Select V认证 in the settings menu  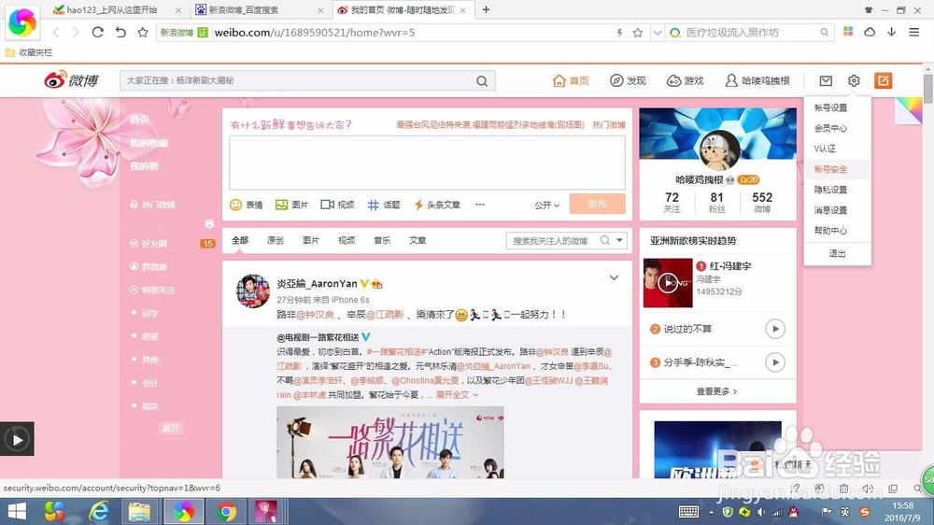coord(825,149)
